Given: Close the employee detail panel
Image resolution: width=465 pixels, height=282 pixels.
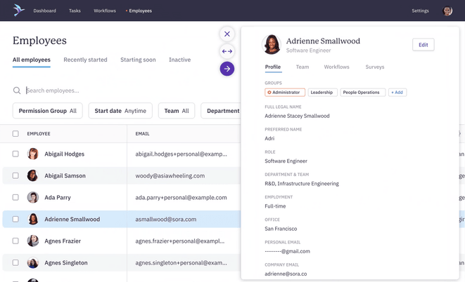Looking at the screenshot, I should click(x=227, y=34).
